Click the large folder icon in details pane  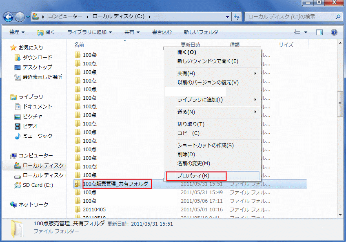[x=17, y=228]
